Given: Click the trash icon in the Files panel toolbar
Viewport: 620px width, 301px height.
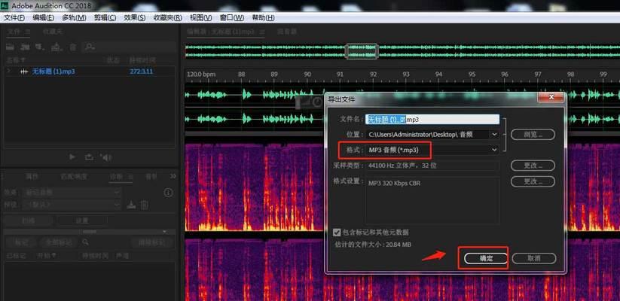Looking at the screenshot, I should coord(73,47).
